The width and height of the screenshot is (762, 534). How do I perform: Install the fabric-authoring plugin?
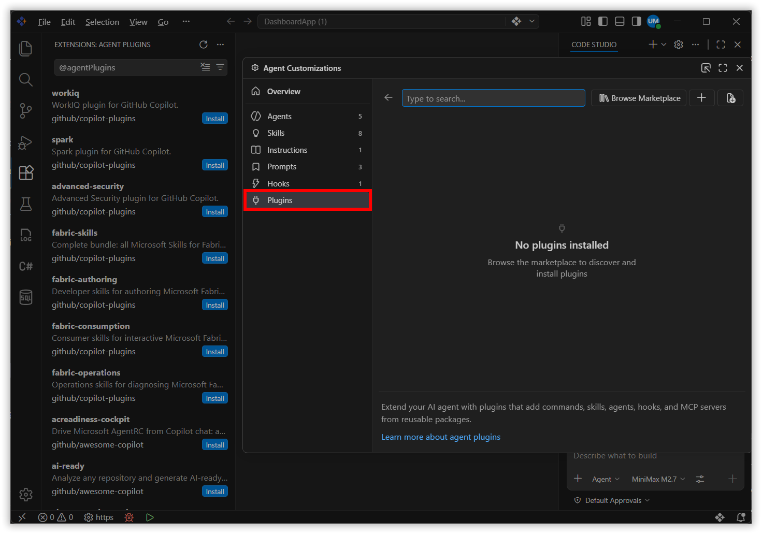pos(215,305)
